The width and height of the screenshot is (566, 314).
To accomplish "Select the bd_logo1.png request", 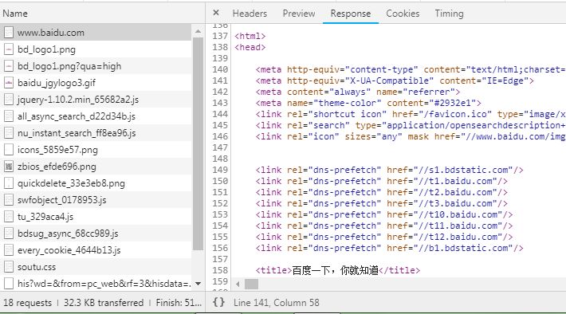I will (x=96, y=49).
